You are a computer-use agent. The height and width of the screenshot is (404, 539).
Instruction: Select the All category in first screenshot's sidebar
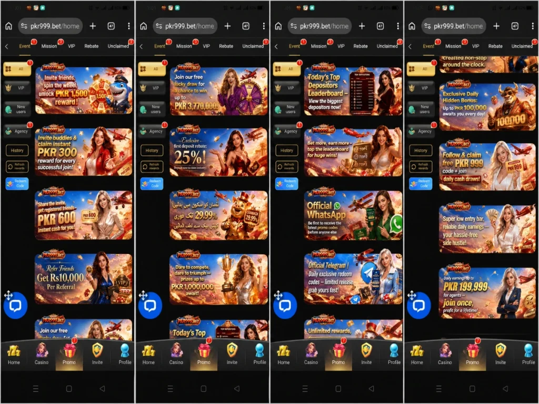[17, 69]
